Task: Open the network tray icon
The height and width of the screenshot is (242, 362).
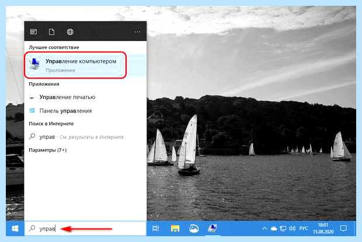Action: click(x=283, y=229)
